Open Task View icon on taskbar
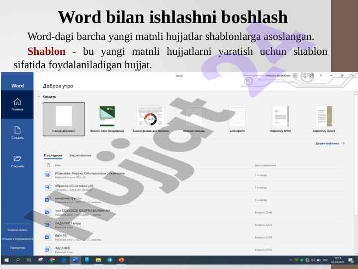Viewport: 358px width, 269px height. [x=29, y=260]
